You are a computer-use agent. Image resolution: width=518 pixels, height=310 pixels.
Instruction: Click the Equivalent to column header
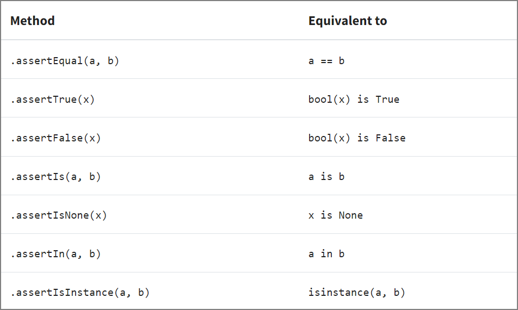point(347,21)
